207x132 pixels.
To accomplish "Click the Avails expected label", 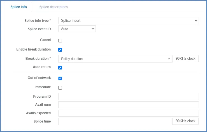I will click(x=38, y=113).
